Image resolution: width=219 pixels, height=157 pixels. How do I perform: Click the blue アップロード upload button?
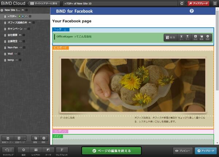pos(206,151)
